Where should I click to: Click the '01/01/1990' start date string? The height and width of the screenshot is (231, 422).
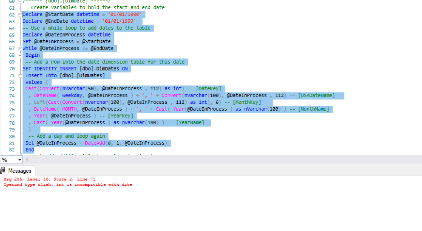tap(125, 14)
